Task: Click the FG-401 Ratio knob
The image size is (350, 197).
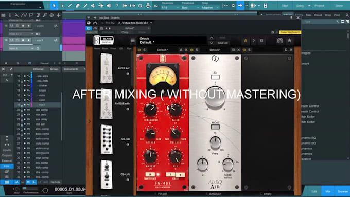Action: (176, 110)
